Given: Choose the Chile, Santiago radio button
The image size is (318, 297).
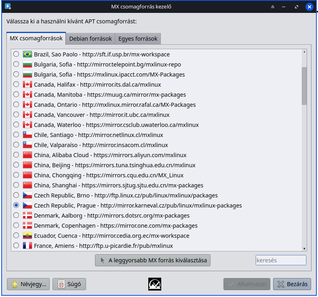Looking at the screenshot, I should click(x=16, y=135).
